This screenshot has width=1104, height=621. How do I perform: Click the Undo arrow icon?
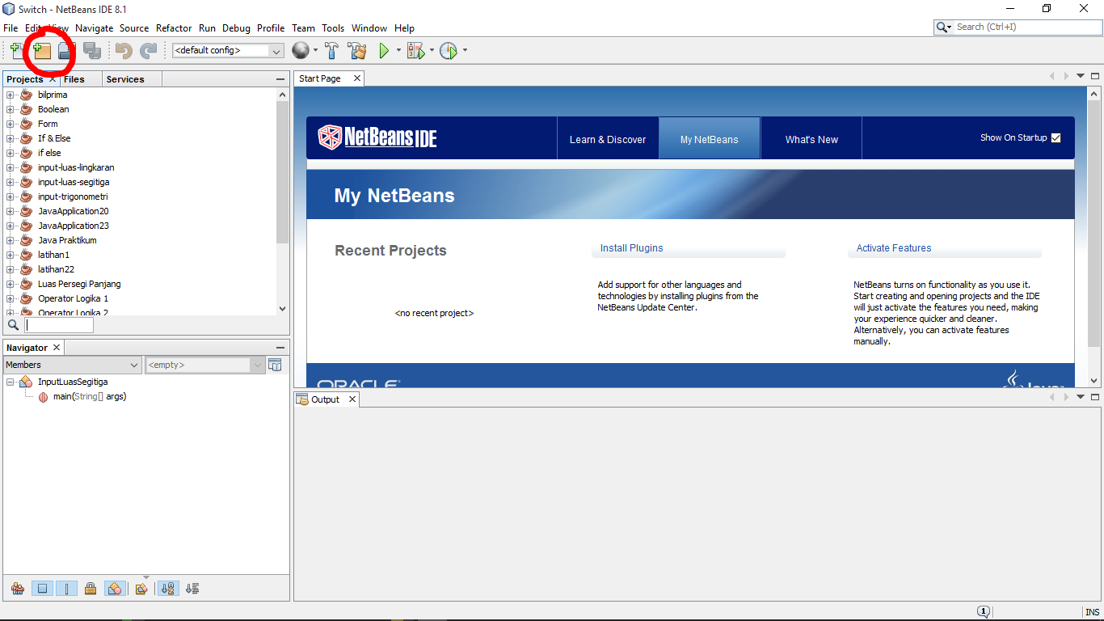(x=121, y=50)
